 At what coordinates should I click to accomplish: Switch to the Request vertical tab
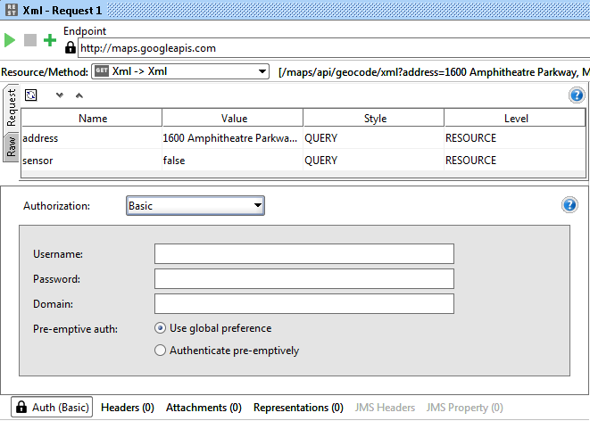[x=11, y=108]
